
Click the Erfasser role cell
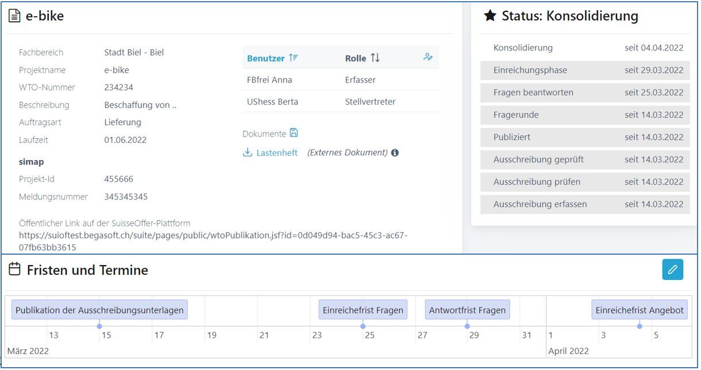pyautogui.click(x=360, y=80)
